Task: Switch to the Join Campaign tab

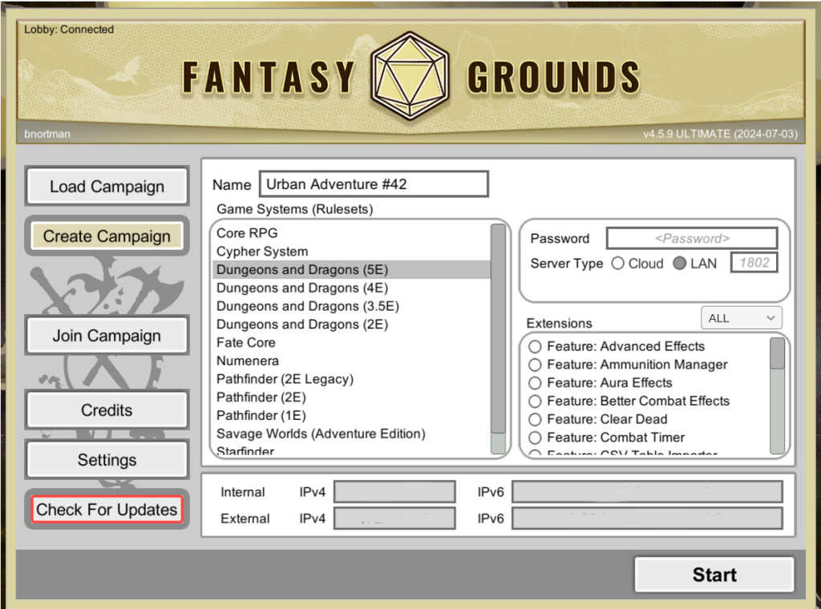Action: (107, 336)
